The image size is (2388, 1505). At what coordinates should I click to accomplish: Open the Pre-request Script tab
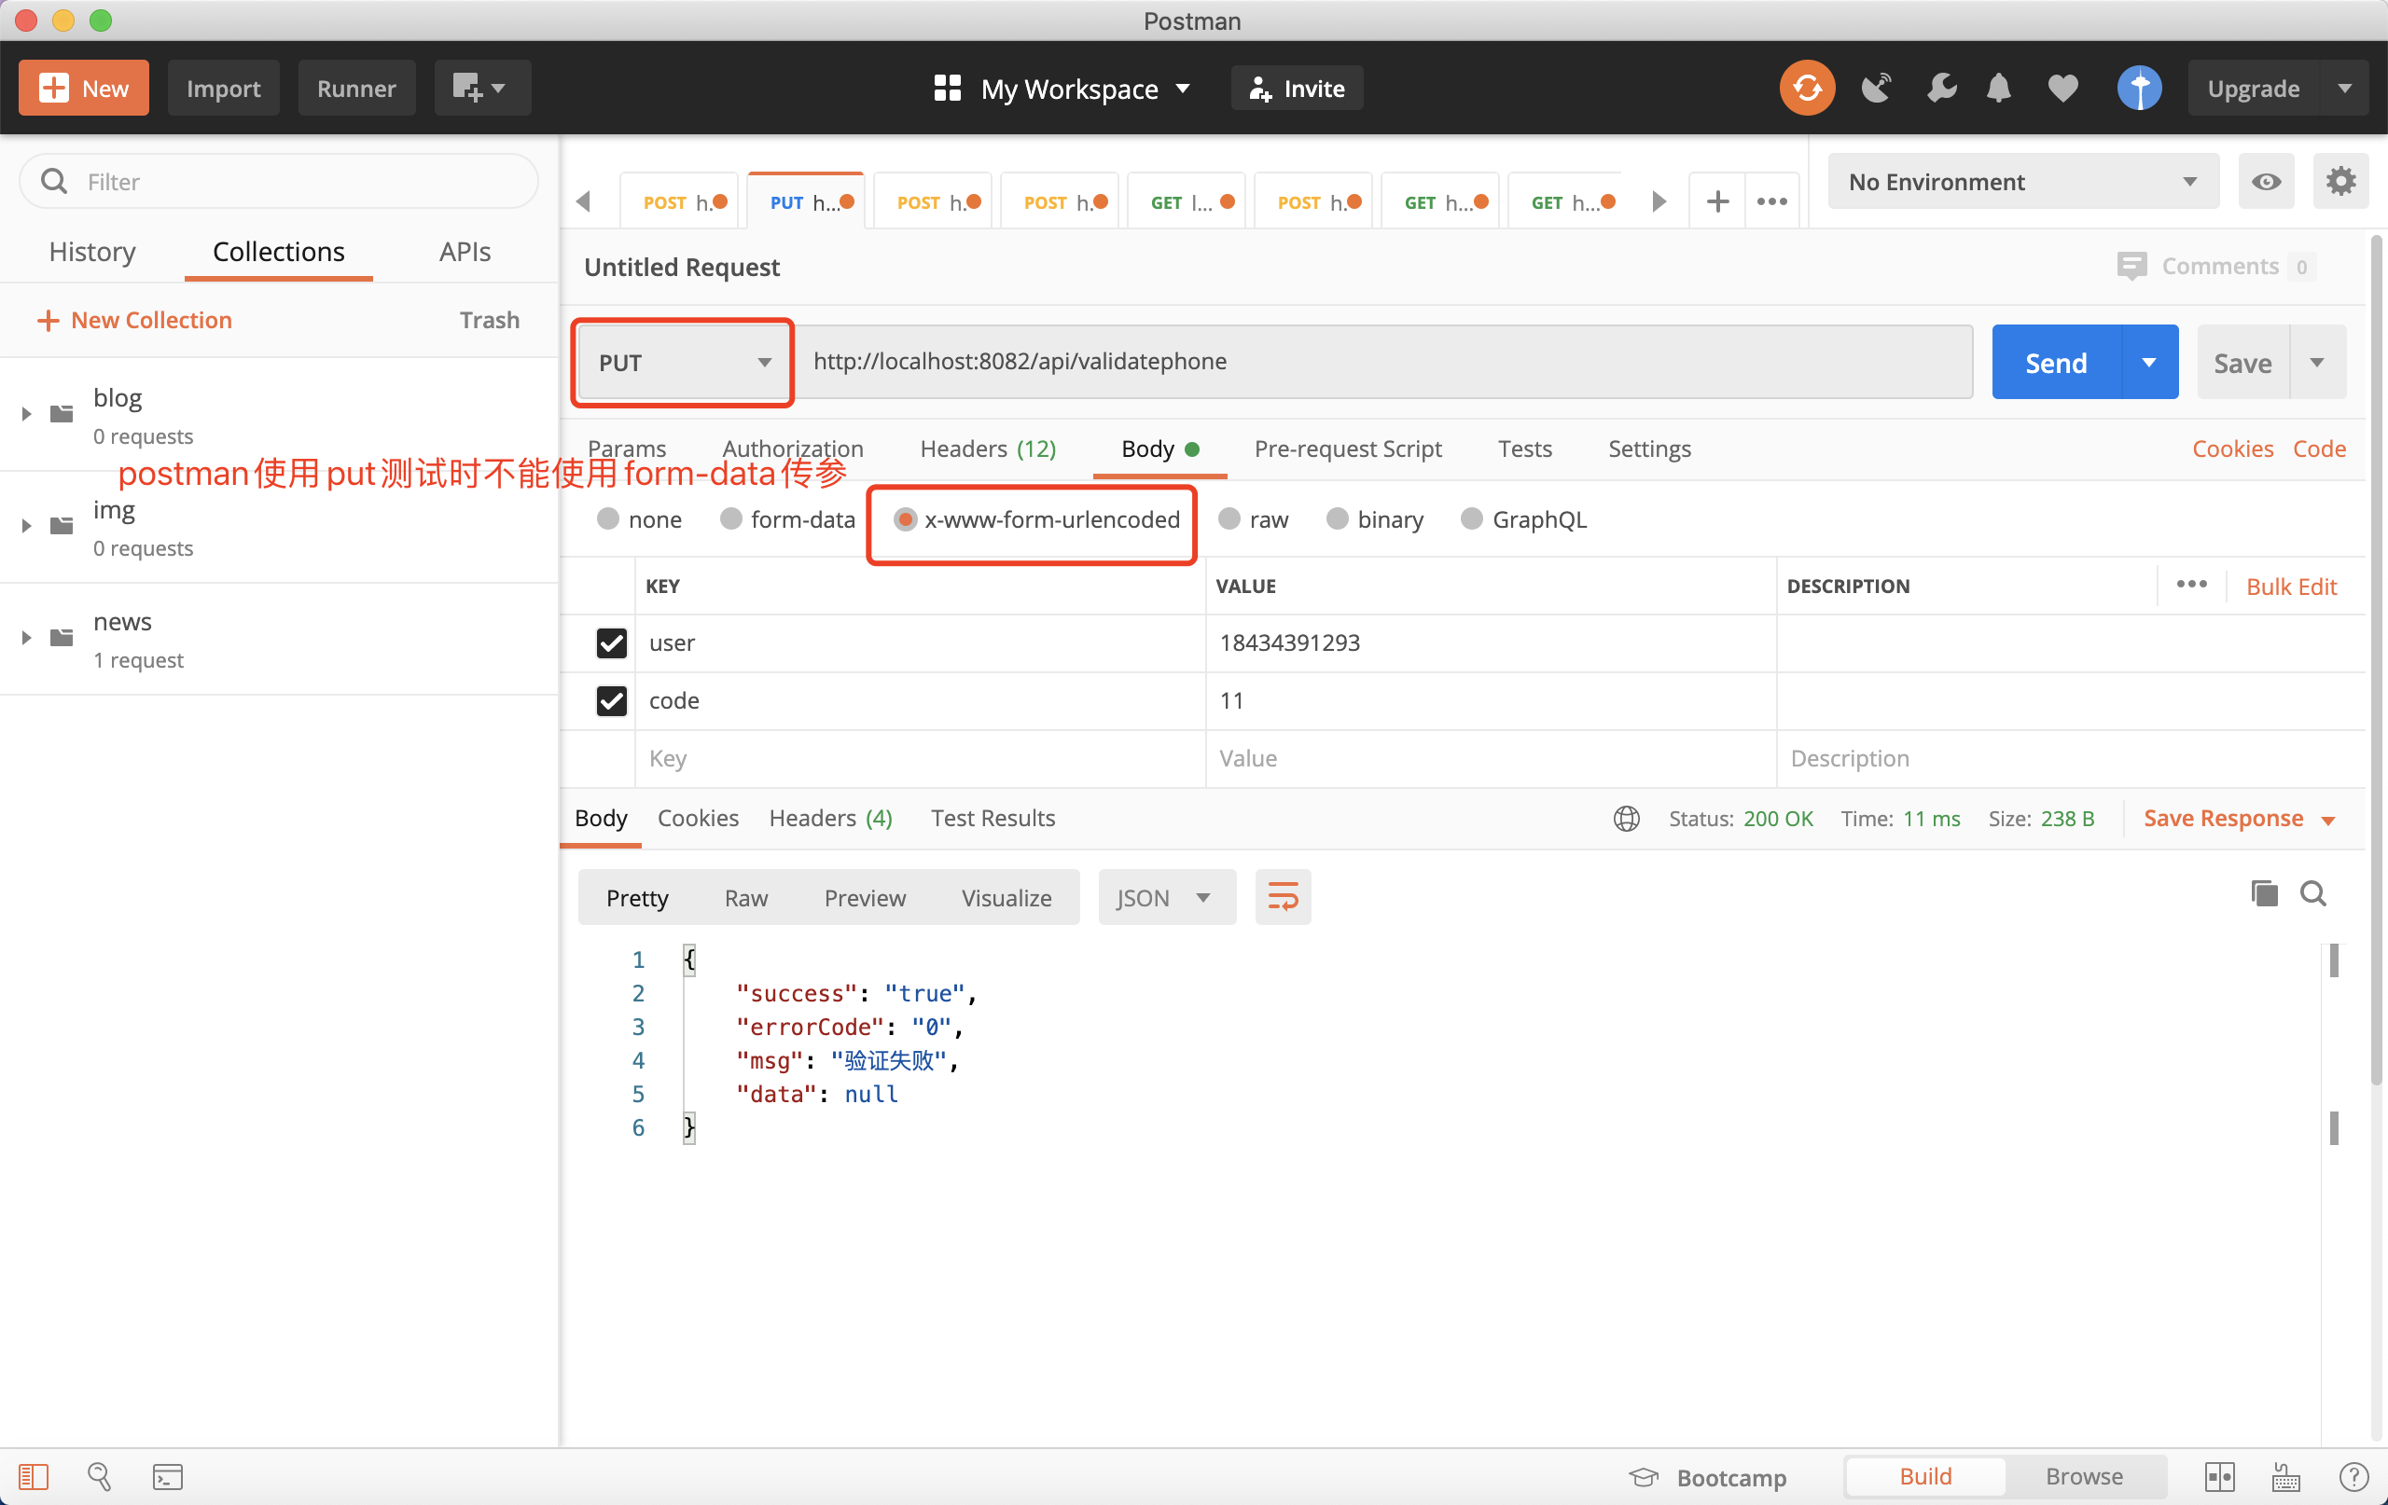(1347, 449)
